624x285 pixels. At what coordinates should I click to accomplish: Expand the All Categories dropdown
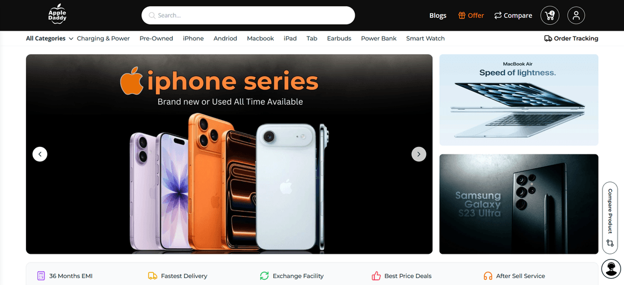[50, 39]
